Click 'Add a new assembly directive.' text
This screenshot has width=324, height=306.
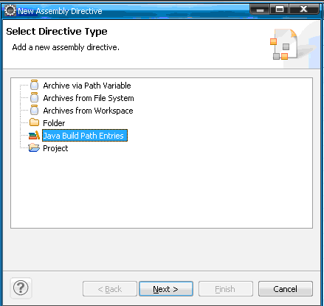pos(66,47)
